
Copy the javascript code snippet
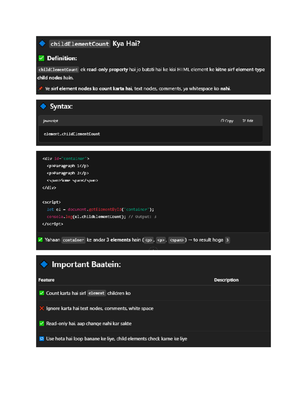pyautogui.click(x=227, y=121)
